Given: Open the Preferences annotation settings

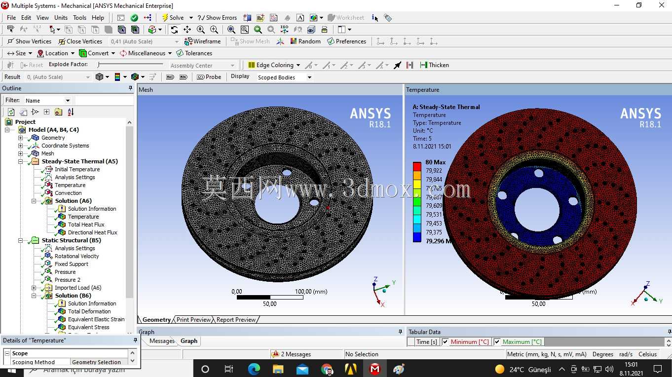Looking at the screenshot, I should pyautogui.click(x=346, y=41).
